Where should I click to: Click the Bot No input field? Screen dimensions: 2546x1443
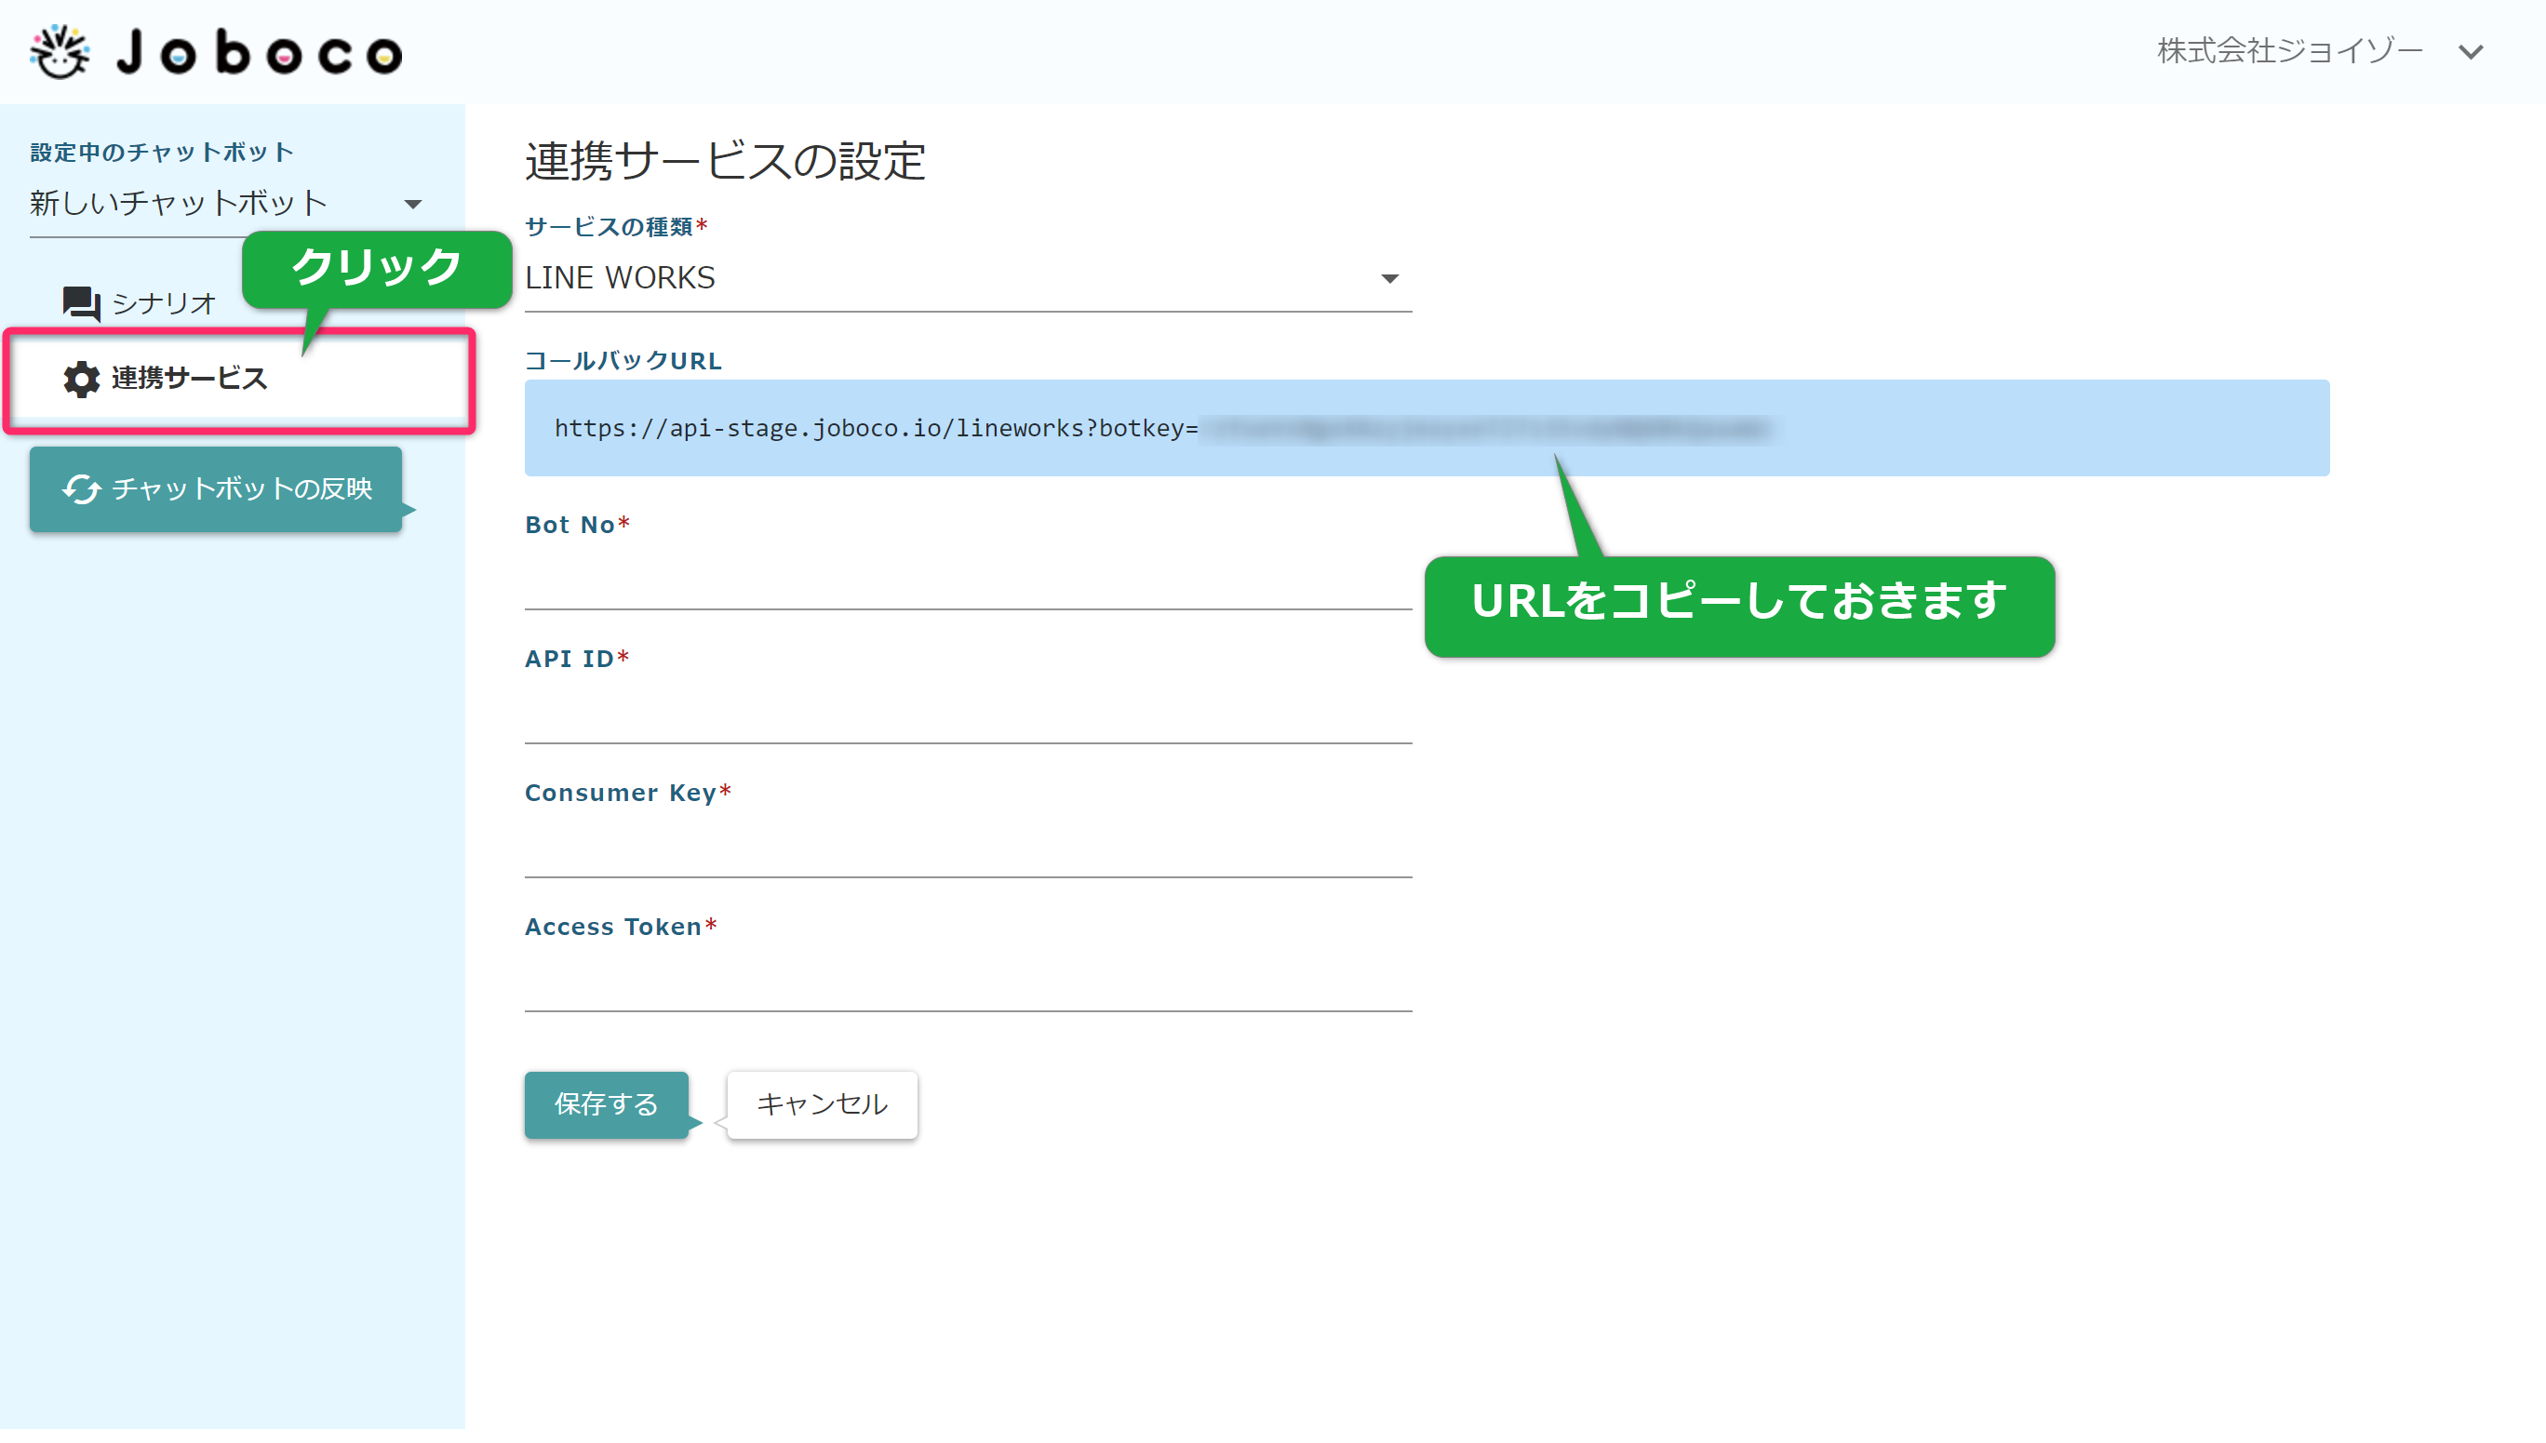coord(967,580)
